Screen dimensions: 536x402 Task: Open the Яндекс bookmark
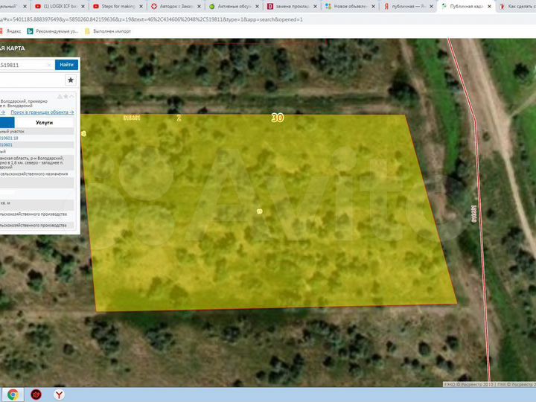point(13,31)
